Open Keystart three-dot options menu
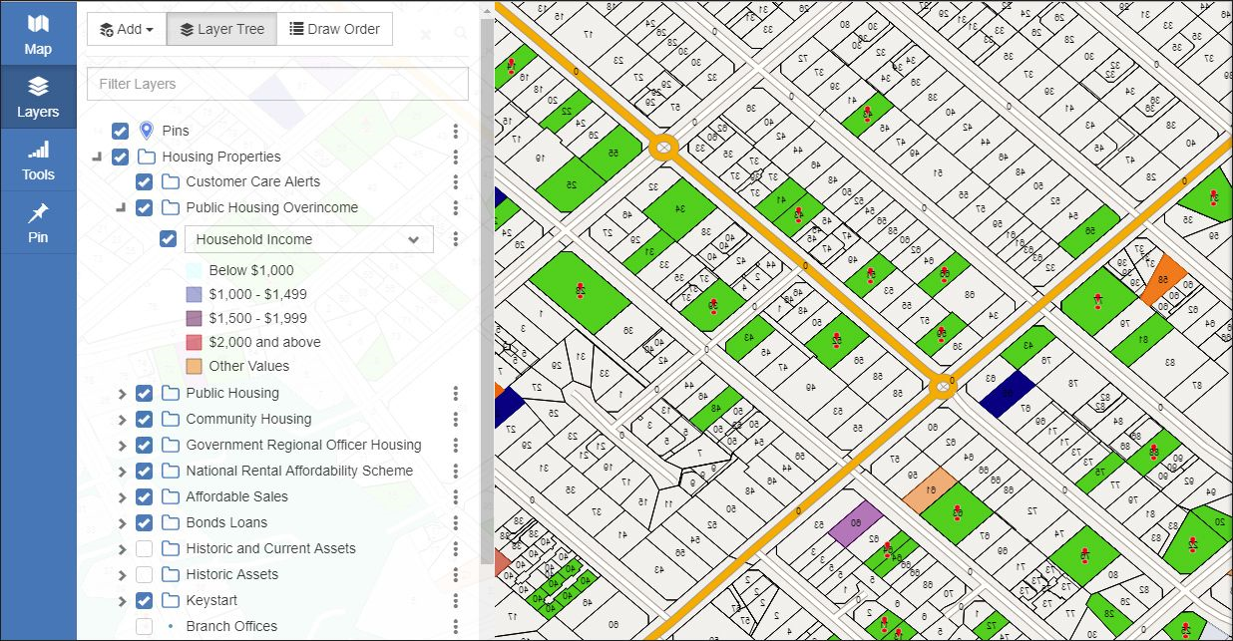Screen dimensions: 1233x641 click(456, 600)
